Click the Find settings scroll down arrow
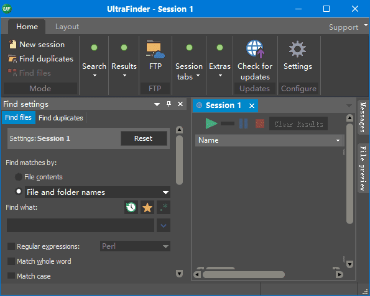The image size is (370, 296). click(180, 274)
